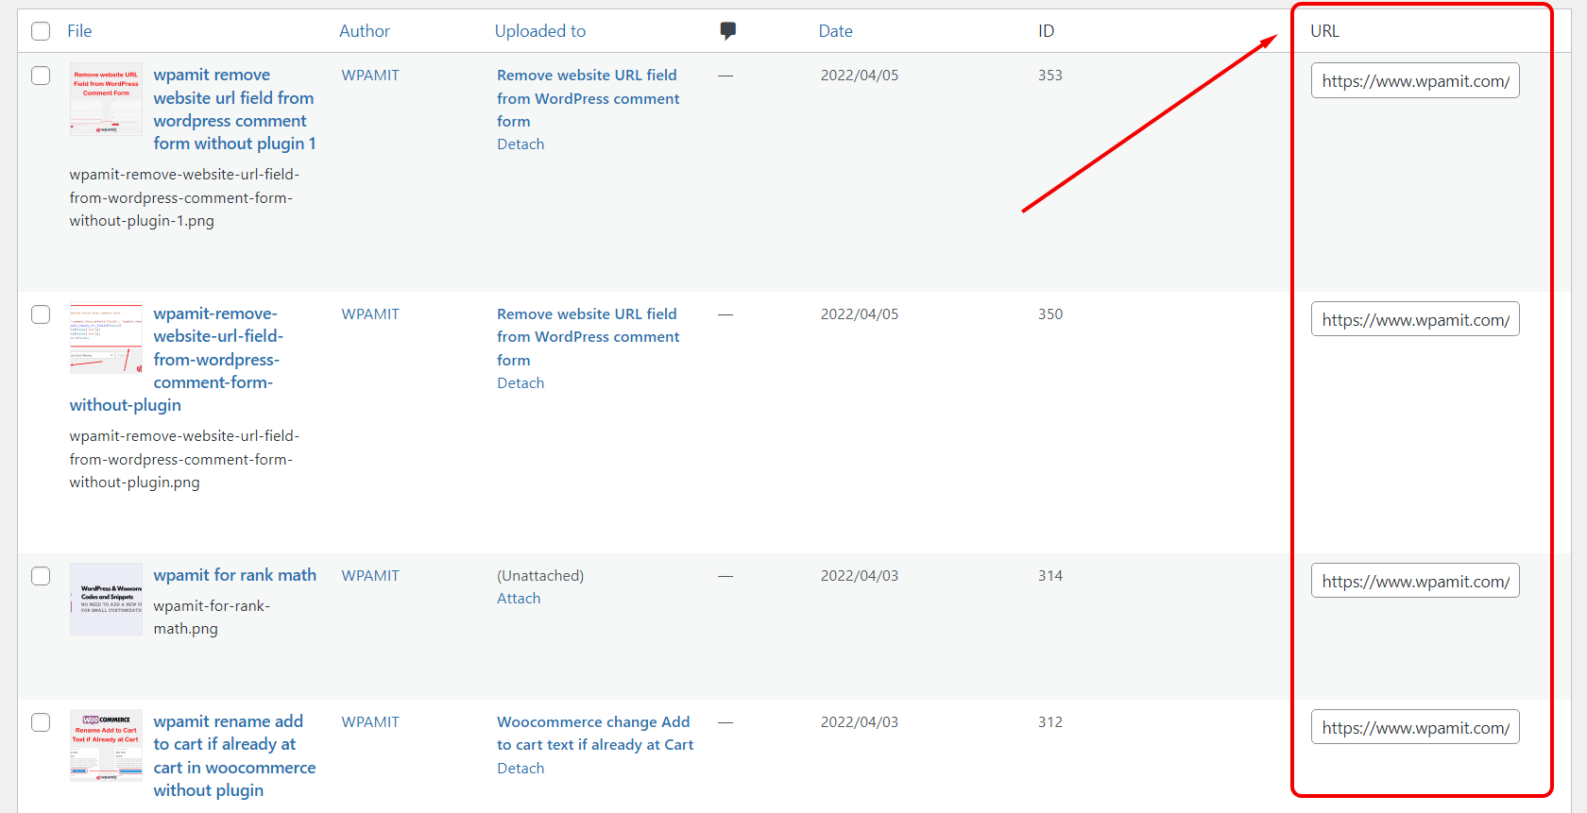
Task: Click URL field for media ID 314
Action: tap(1415, 582)
